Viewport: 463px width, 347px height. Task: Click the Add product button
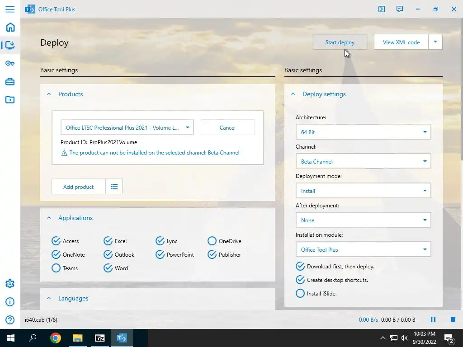(79, 187)
